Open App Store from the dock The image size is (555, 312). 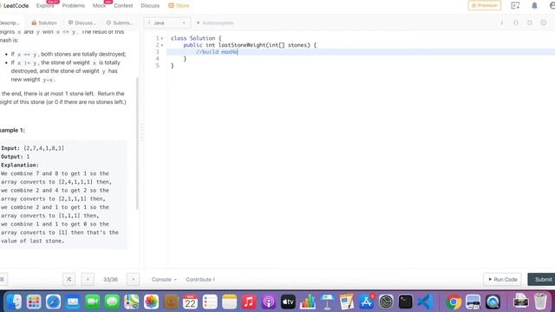click(366, 302)
